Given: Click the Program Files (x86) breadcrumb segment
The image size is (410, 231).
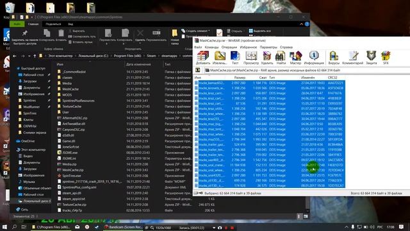Looking at the screenshot, I should [x=127, y=56].
